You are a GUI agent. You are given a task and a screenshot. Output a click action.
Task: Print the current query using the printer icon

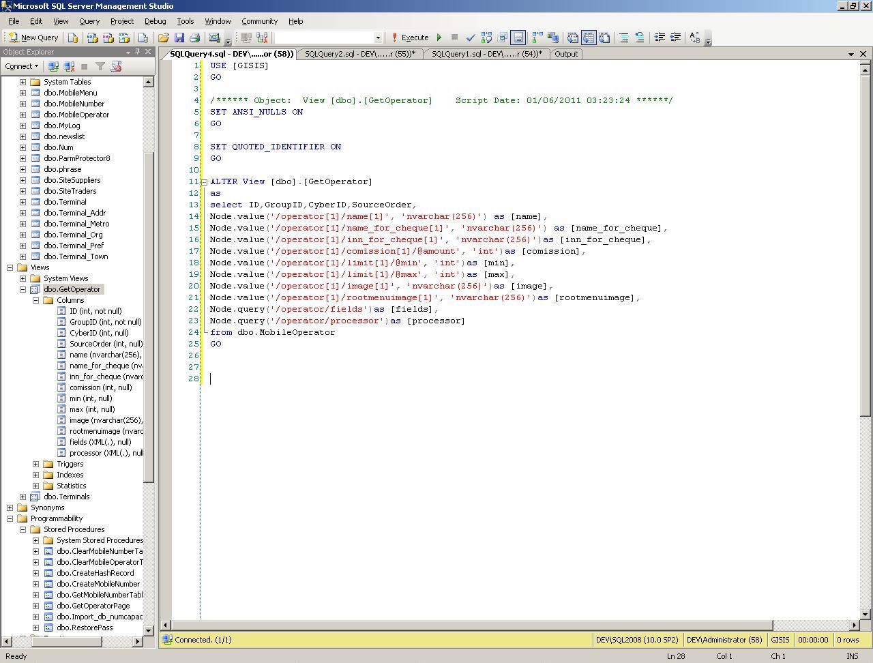194,38
